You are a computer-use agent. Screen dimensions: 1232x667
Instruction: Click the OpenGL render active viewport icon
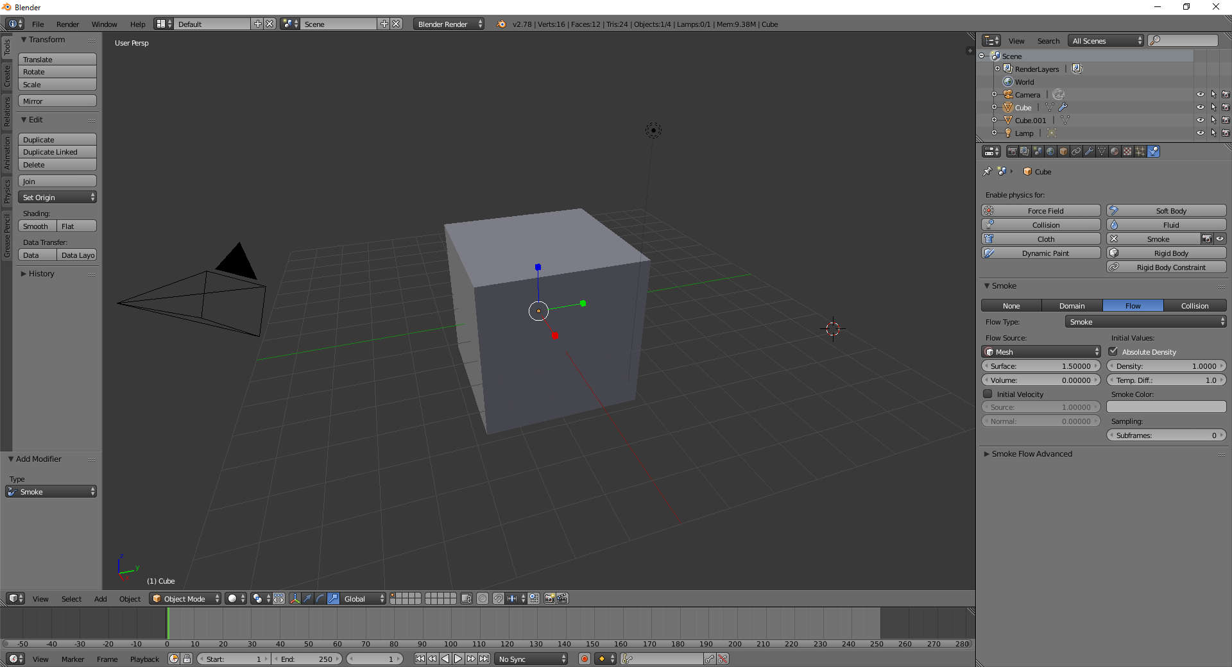coord(549,598)
